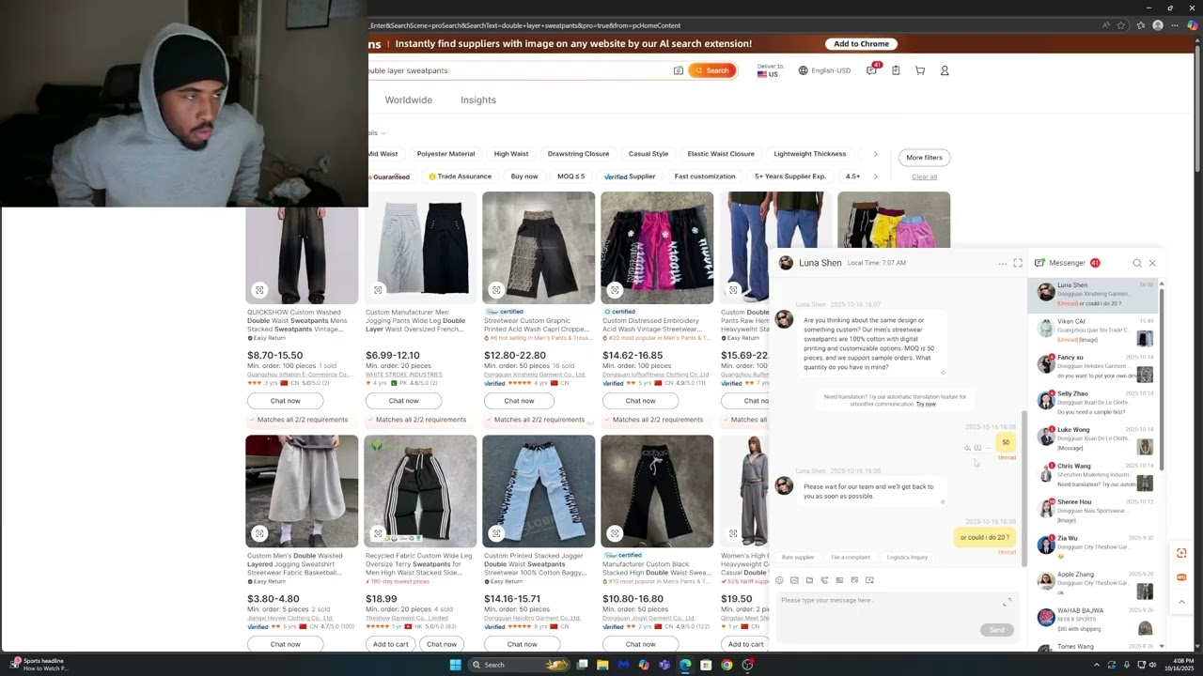
Task: Toggle the Polyester Material filter
Action: pos(445,154)
